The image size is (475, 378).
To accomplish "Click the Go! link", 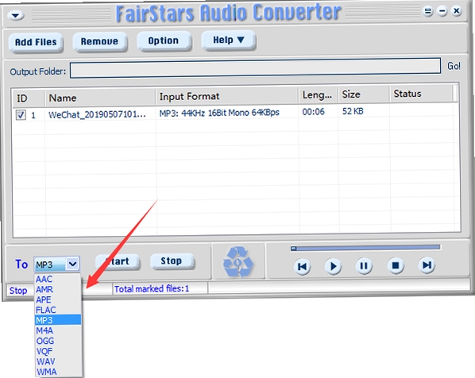I will [454, 66].
